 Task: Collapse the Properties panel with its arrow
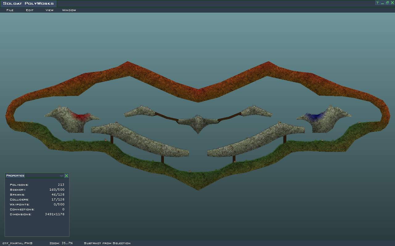61,176
